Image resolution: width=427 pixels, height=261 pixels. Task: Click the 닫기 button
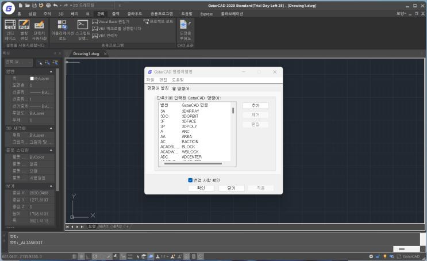tap(232, 188)
